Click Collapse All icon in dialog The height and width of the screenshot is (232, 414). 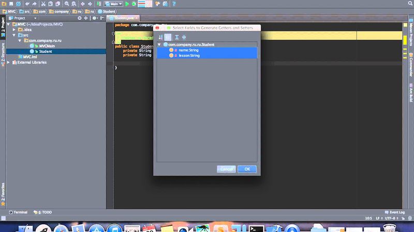(x=184, y=37)
